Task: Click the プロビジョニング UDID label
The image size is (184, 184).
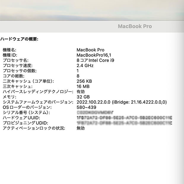Action: click(26, 123)
